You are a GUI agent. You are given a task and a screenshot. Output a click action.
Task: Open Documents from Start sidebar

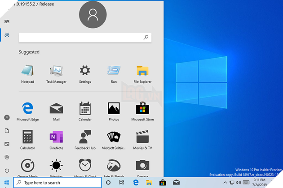click(x=7, y=131)
